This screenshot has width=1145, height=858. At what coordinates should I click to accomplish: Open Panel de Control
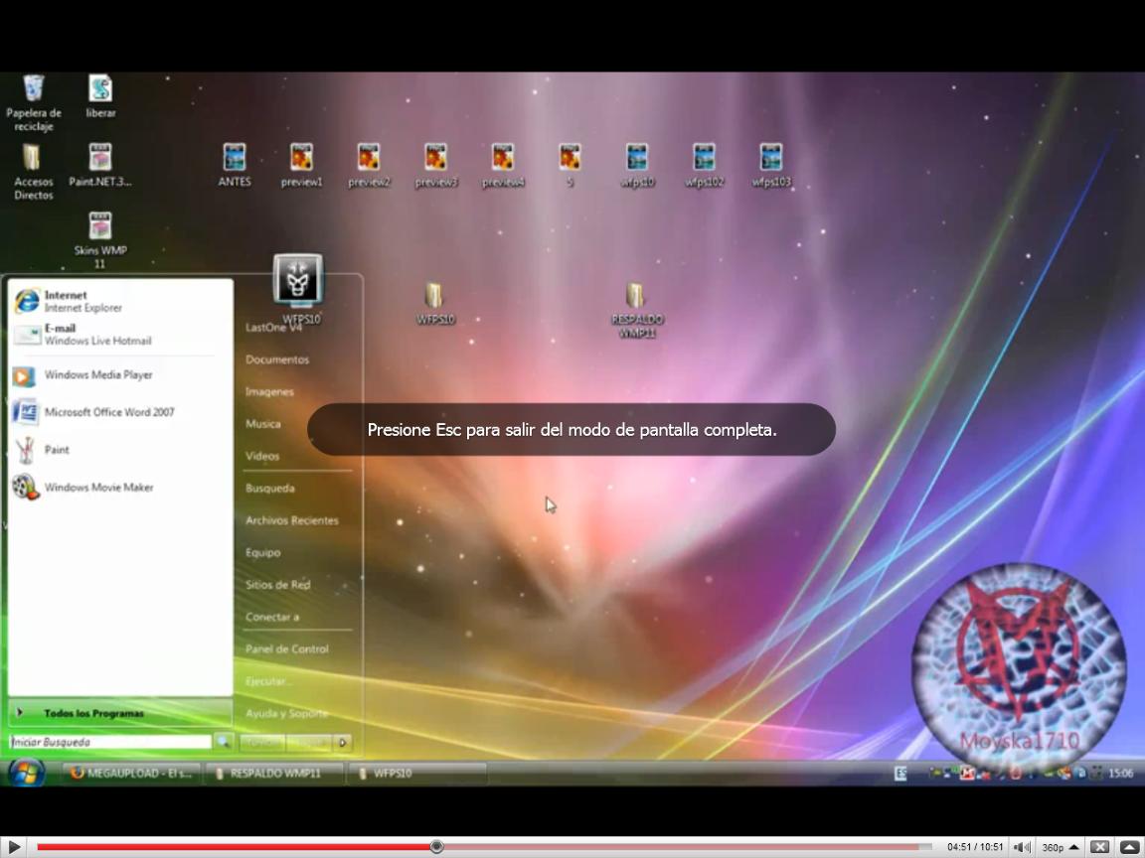pos(287,648)
